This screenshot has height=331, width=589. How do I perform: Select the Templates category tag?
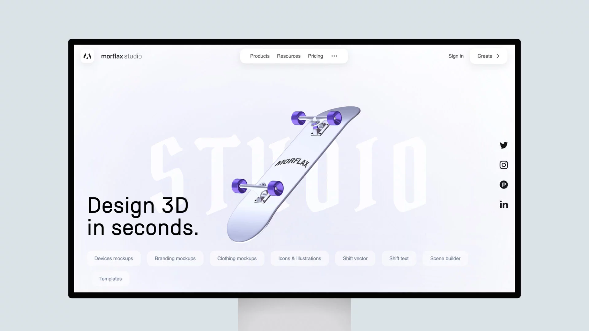point(110,279)
